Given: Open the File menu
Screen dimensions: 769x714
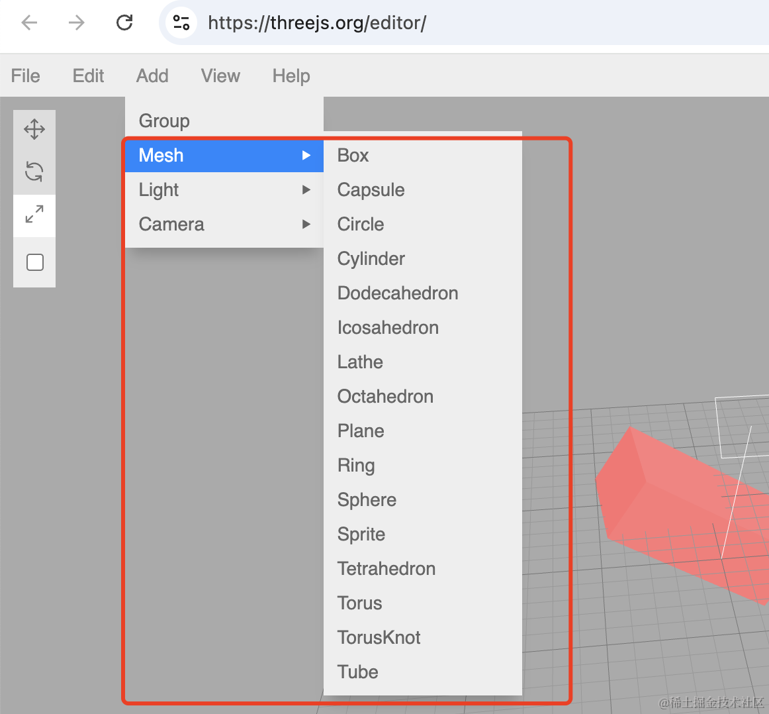Looking at the screenshot, I should (26, 76).
